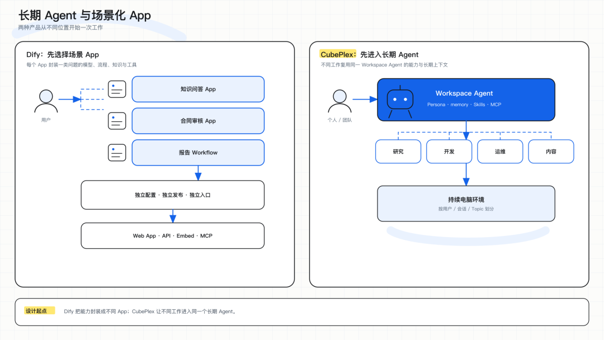Click the 用户 label under the person
Viewport: 604px width, 340px height.
click(x=46, y=120)
